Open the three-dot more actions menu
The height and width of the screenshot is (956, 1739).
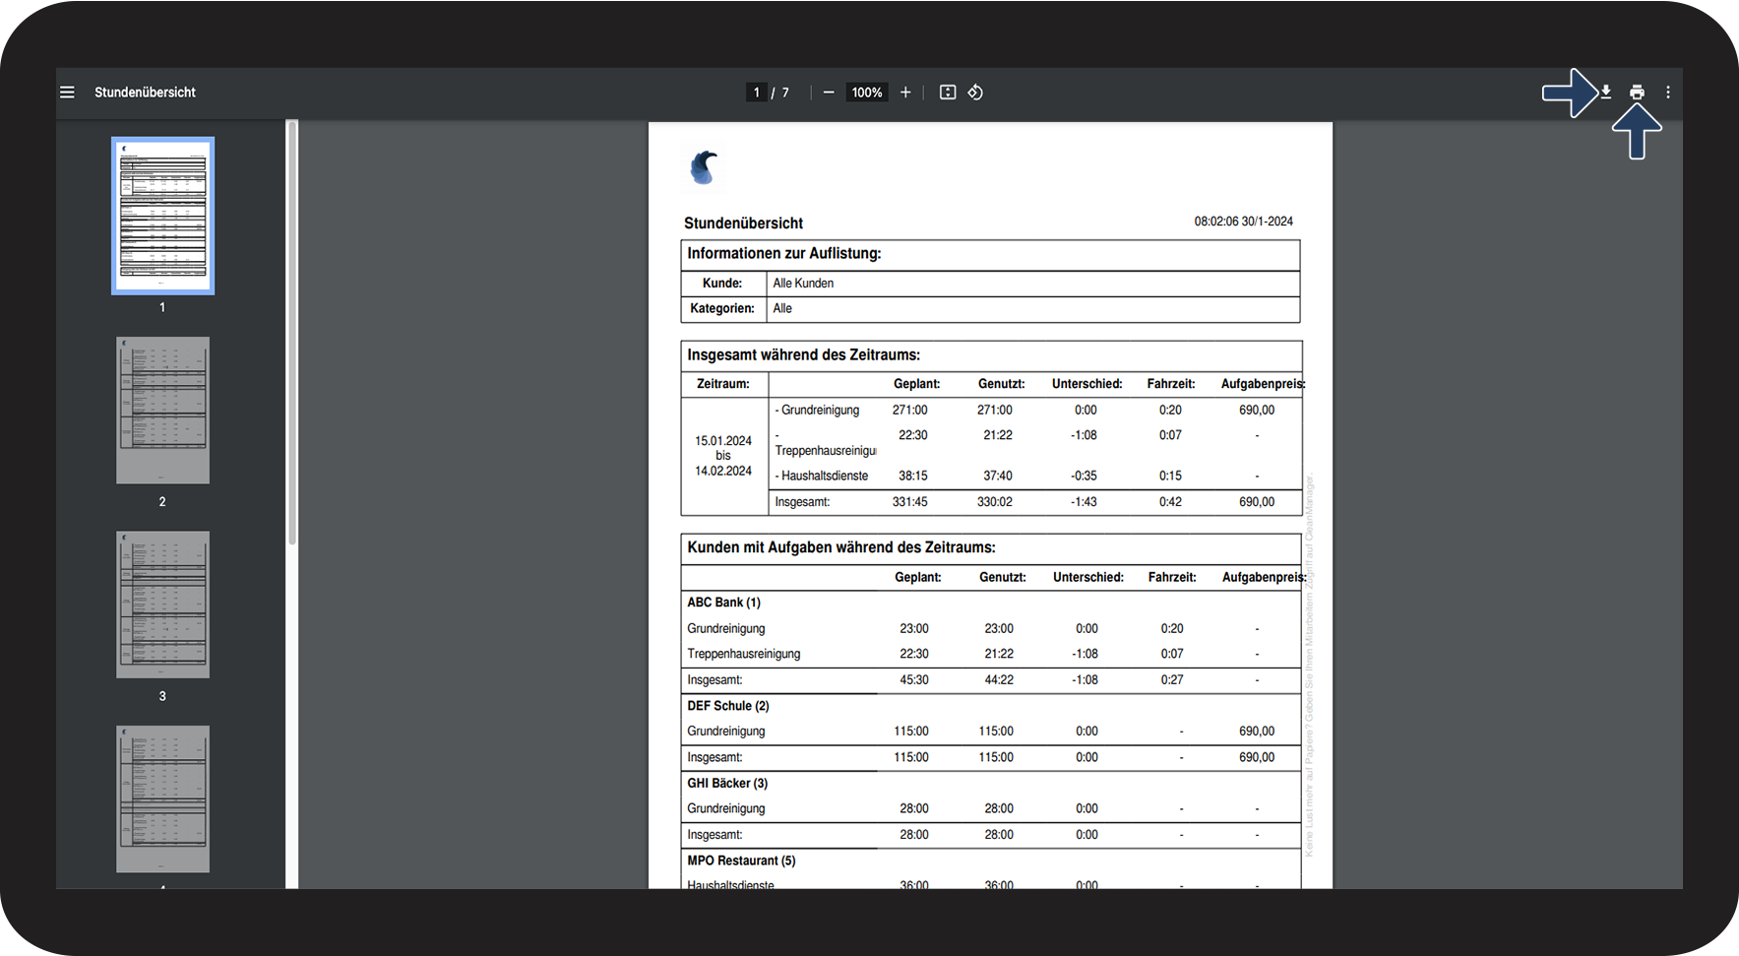(x=1668, y=93)
